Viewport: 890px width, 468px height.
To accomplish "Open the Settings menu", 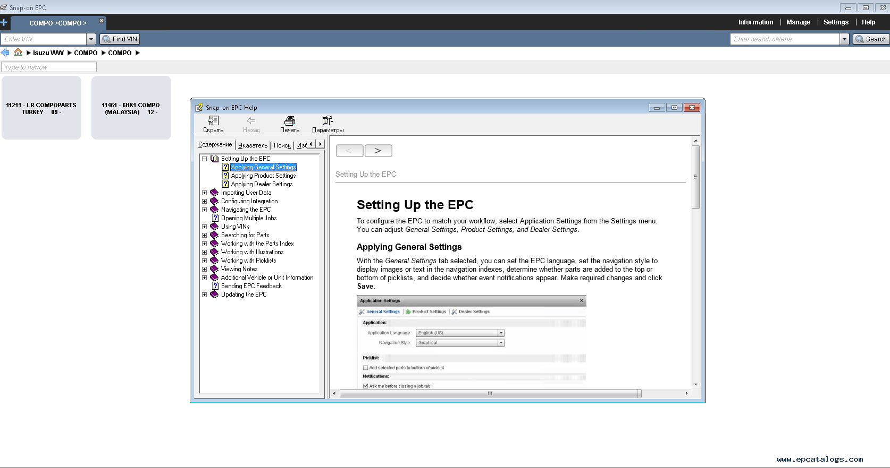I will (x=836, y=22).
